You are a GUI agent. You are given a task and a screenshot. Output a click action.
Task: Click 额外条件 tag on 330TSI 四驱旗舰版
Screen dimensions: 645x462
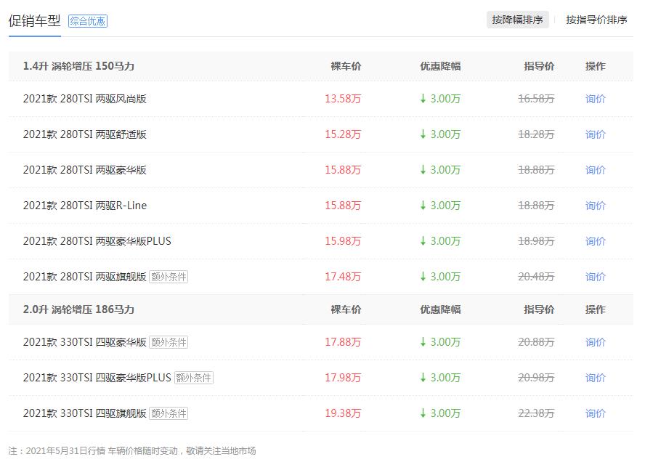click(169, 413)
